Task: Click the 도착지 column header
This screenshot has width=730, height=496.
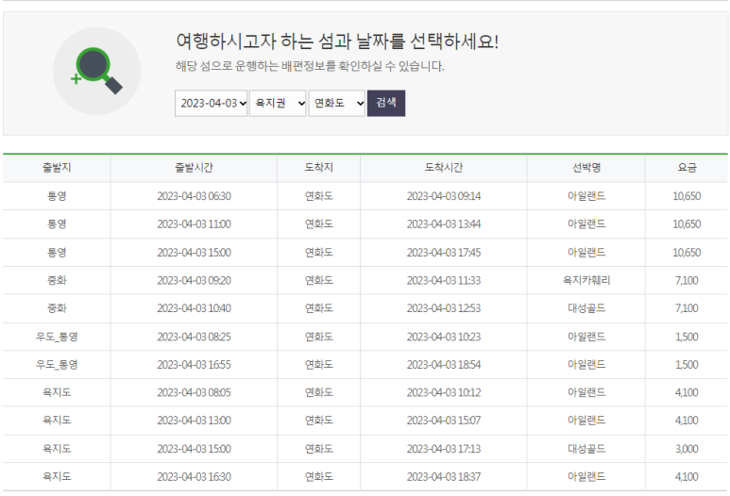Action: (318, 168)
